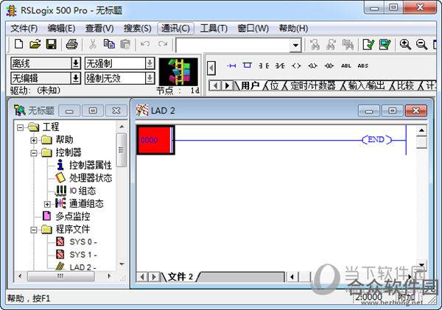The image size is (442, 310).
Task: Collapse the 程序文件 folder node
Action: pos(34,230)
